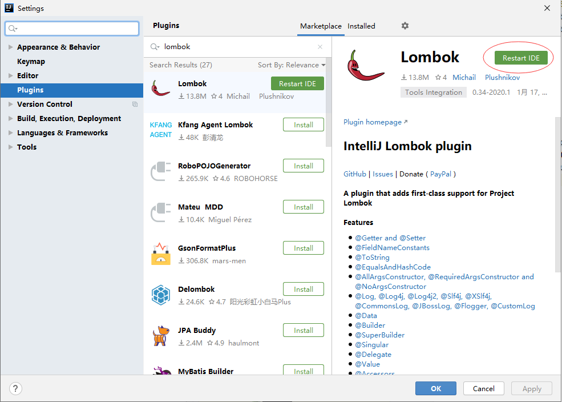Install Delombok plugin
Screen dimensions: 562x402
(303, 289)
